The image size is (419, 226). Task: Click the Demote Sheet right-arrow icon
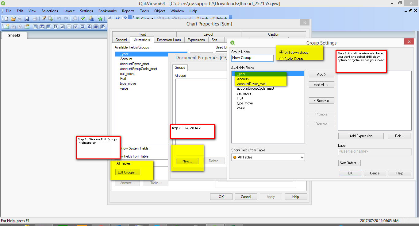point(20,27)
